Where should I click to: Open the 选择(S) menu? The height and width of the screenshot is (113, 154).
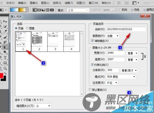57,3
